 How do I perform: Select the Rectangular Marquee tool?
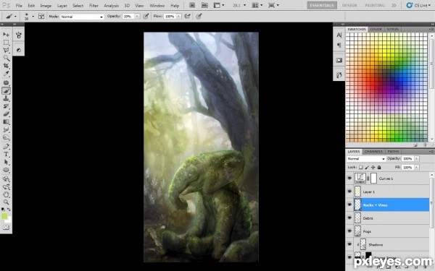tap(6, 43)
